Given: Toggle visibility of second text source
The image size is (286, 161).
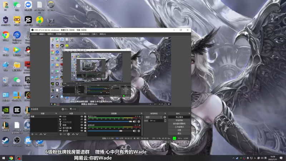Looking at the screenshot, I should click(x=82, y=125).
